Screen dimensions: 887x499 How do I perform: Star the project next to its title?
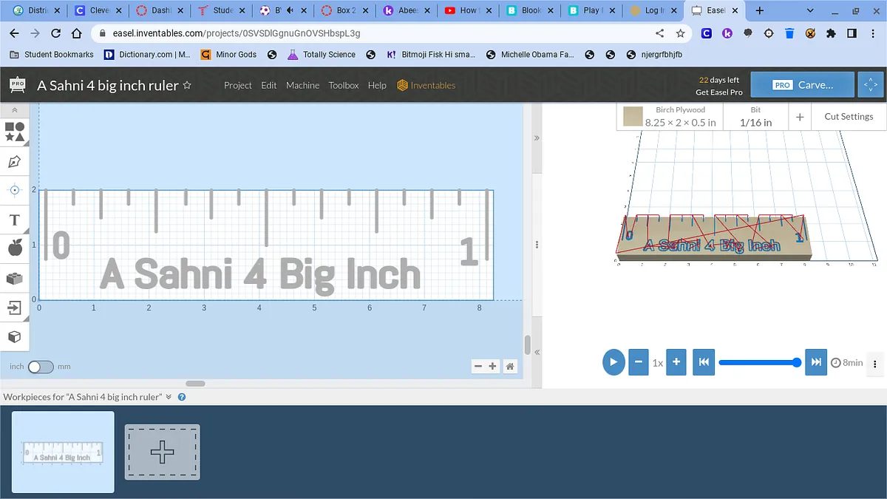point(187,85)
